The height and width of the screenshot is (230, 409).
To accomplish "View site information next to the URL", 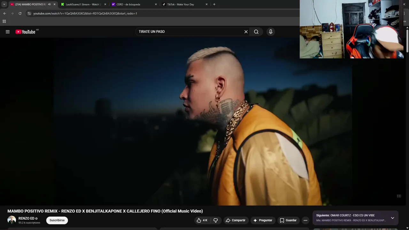I will [29, 13].
